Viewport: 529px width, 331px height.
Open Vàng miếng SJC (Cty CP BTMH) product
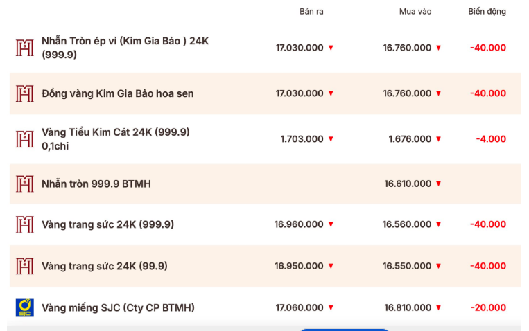(118, 307)
